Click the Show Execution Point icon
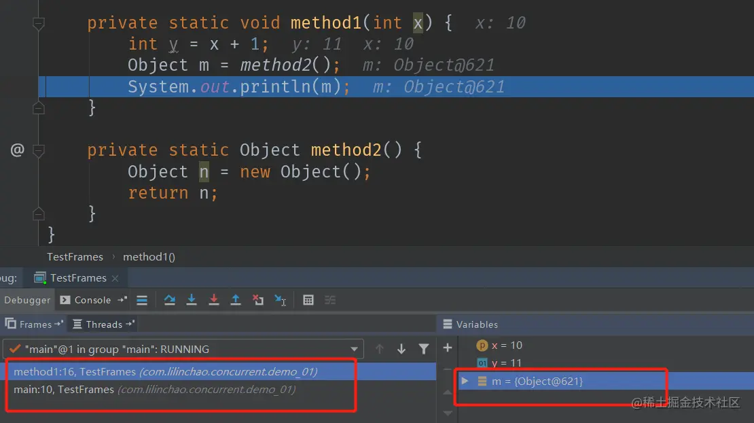This screenshot has height=423, width=754. click(x=142, y=301)
